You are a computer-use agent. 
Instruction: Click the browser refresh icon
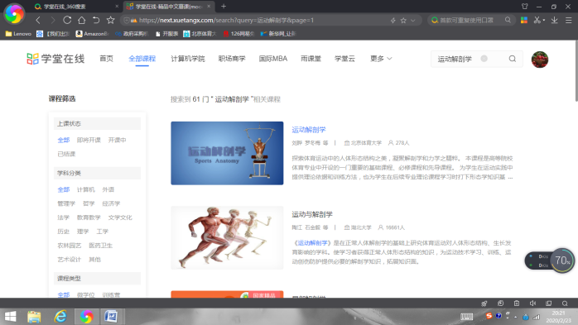tap(67, 20)
